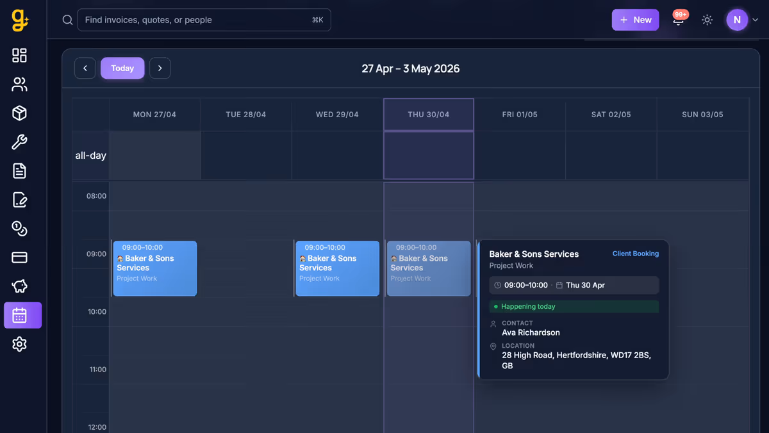The width and height of the screenshot is (769, 433).
Task: Click the clock icon beside 09:00–10:00
Action: pos(498,285)
